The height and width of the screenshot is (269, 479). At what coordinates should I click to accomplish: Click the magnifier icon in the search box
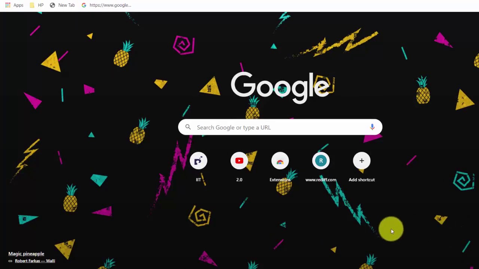click(x=188, y=127)
